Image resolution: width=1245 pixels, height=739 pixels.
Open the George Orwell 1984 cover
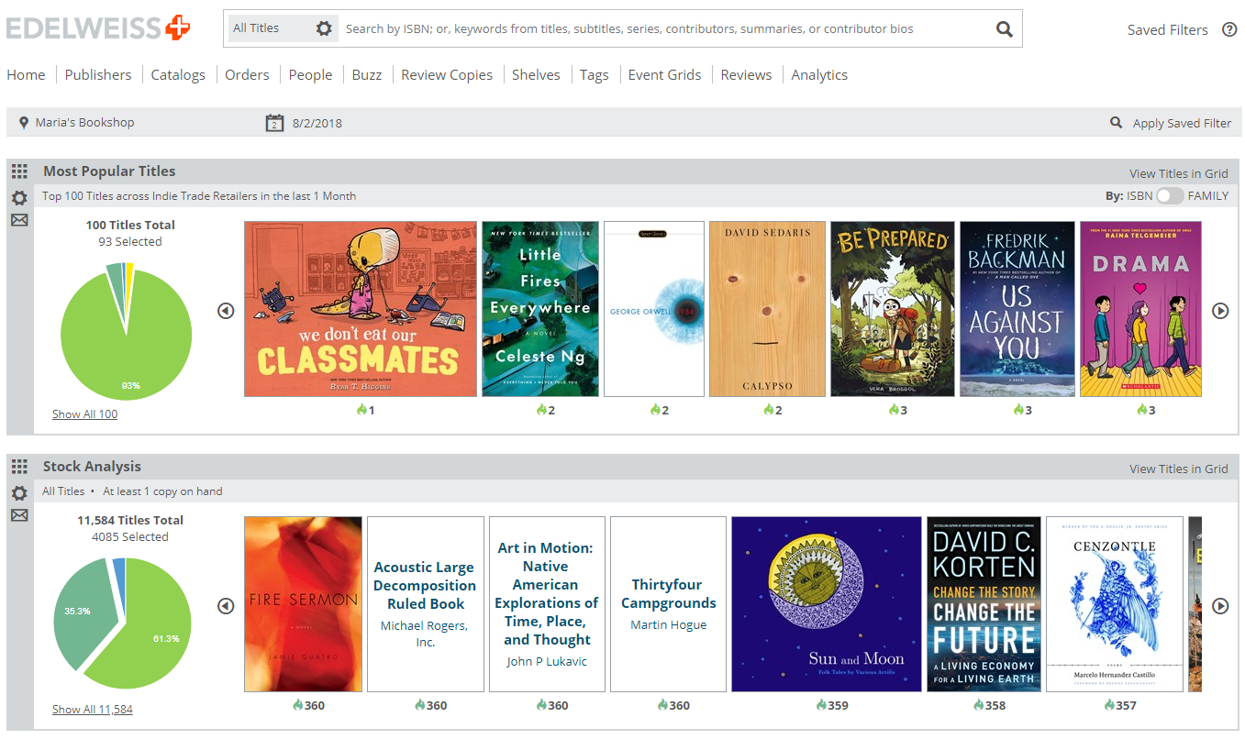tap(654, 309)
